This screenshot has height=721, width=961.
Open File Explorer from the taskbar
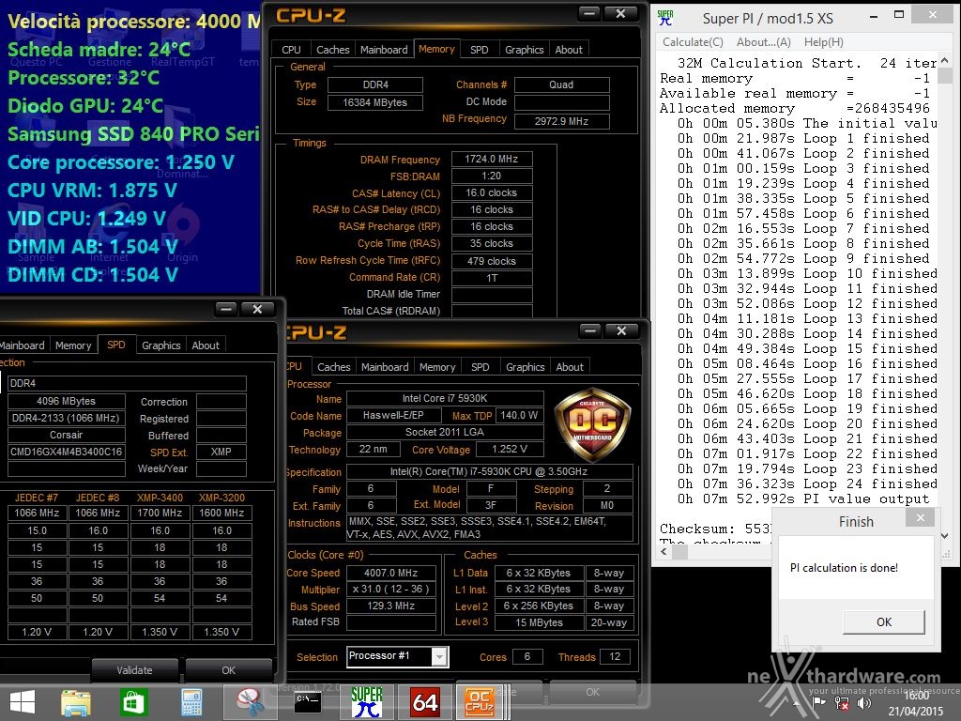point(76,702)
